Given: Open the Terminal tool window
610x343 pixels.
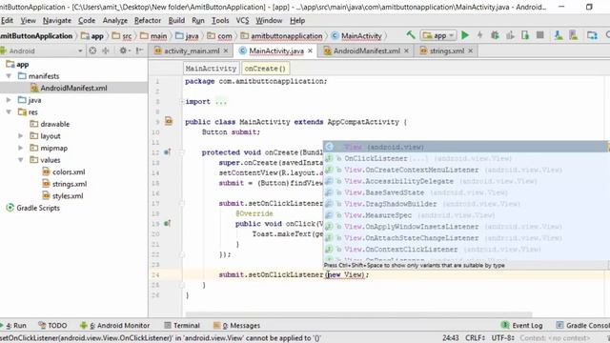Looking at the screenshot, I should click(182, 326).
